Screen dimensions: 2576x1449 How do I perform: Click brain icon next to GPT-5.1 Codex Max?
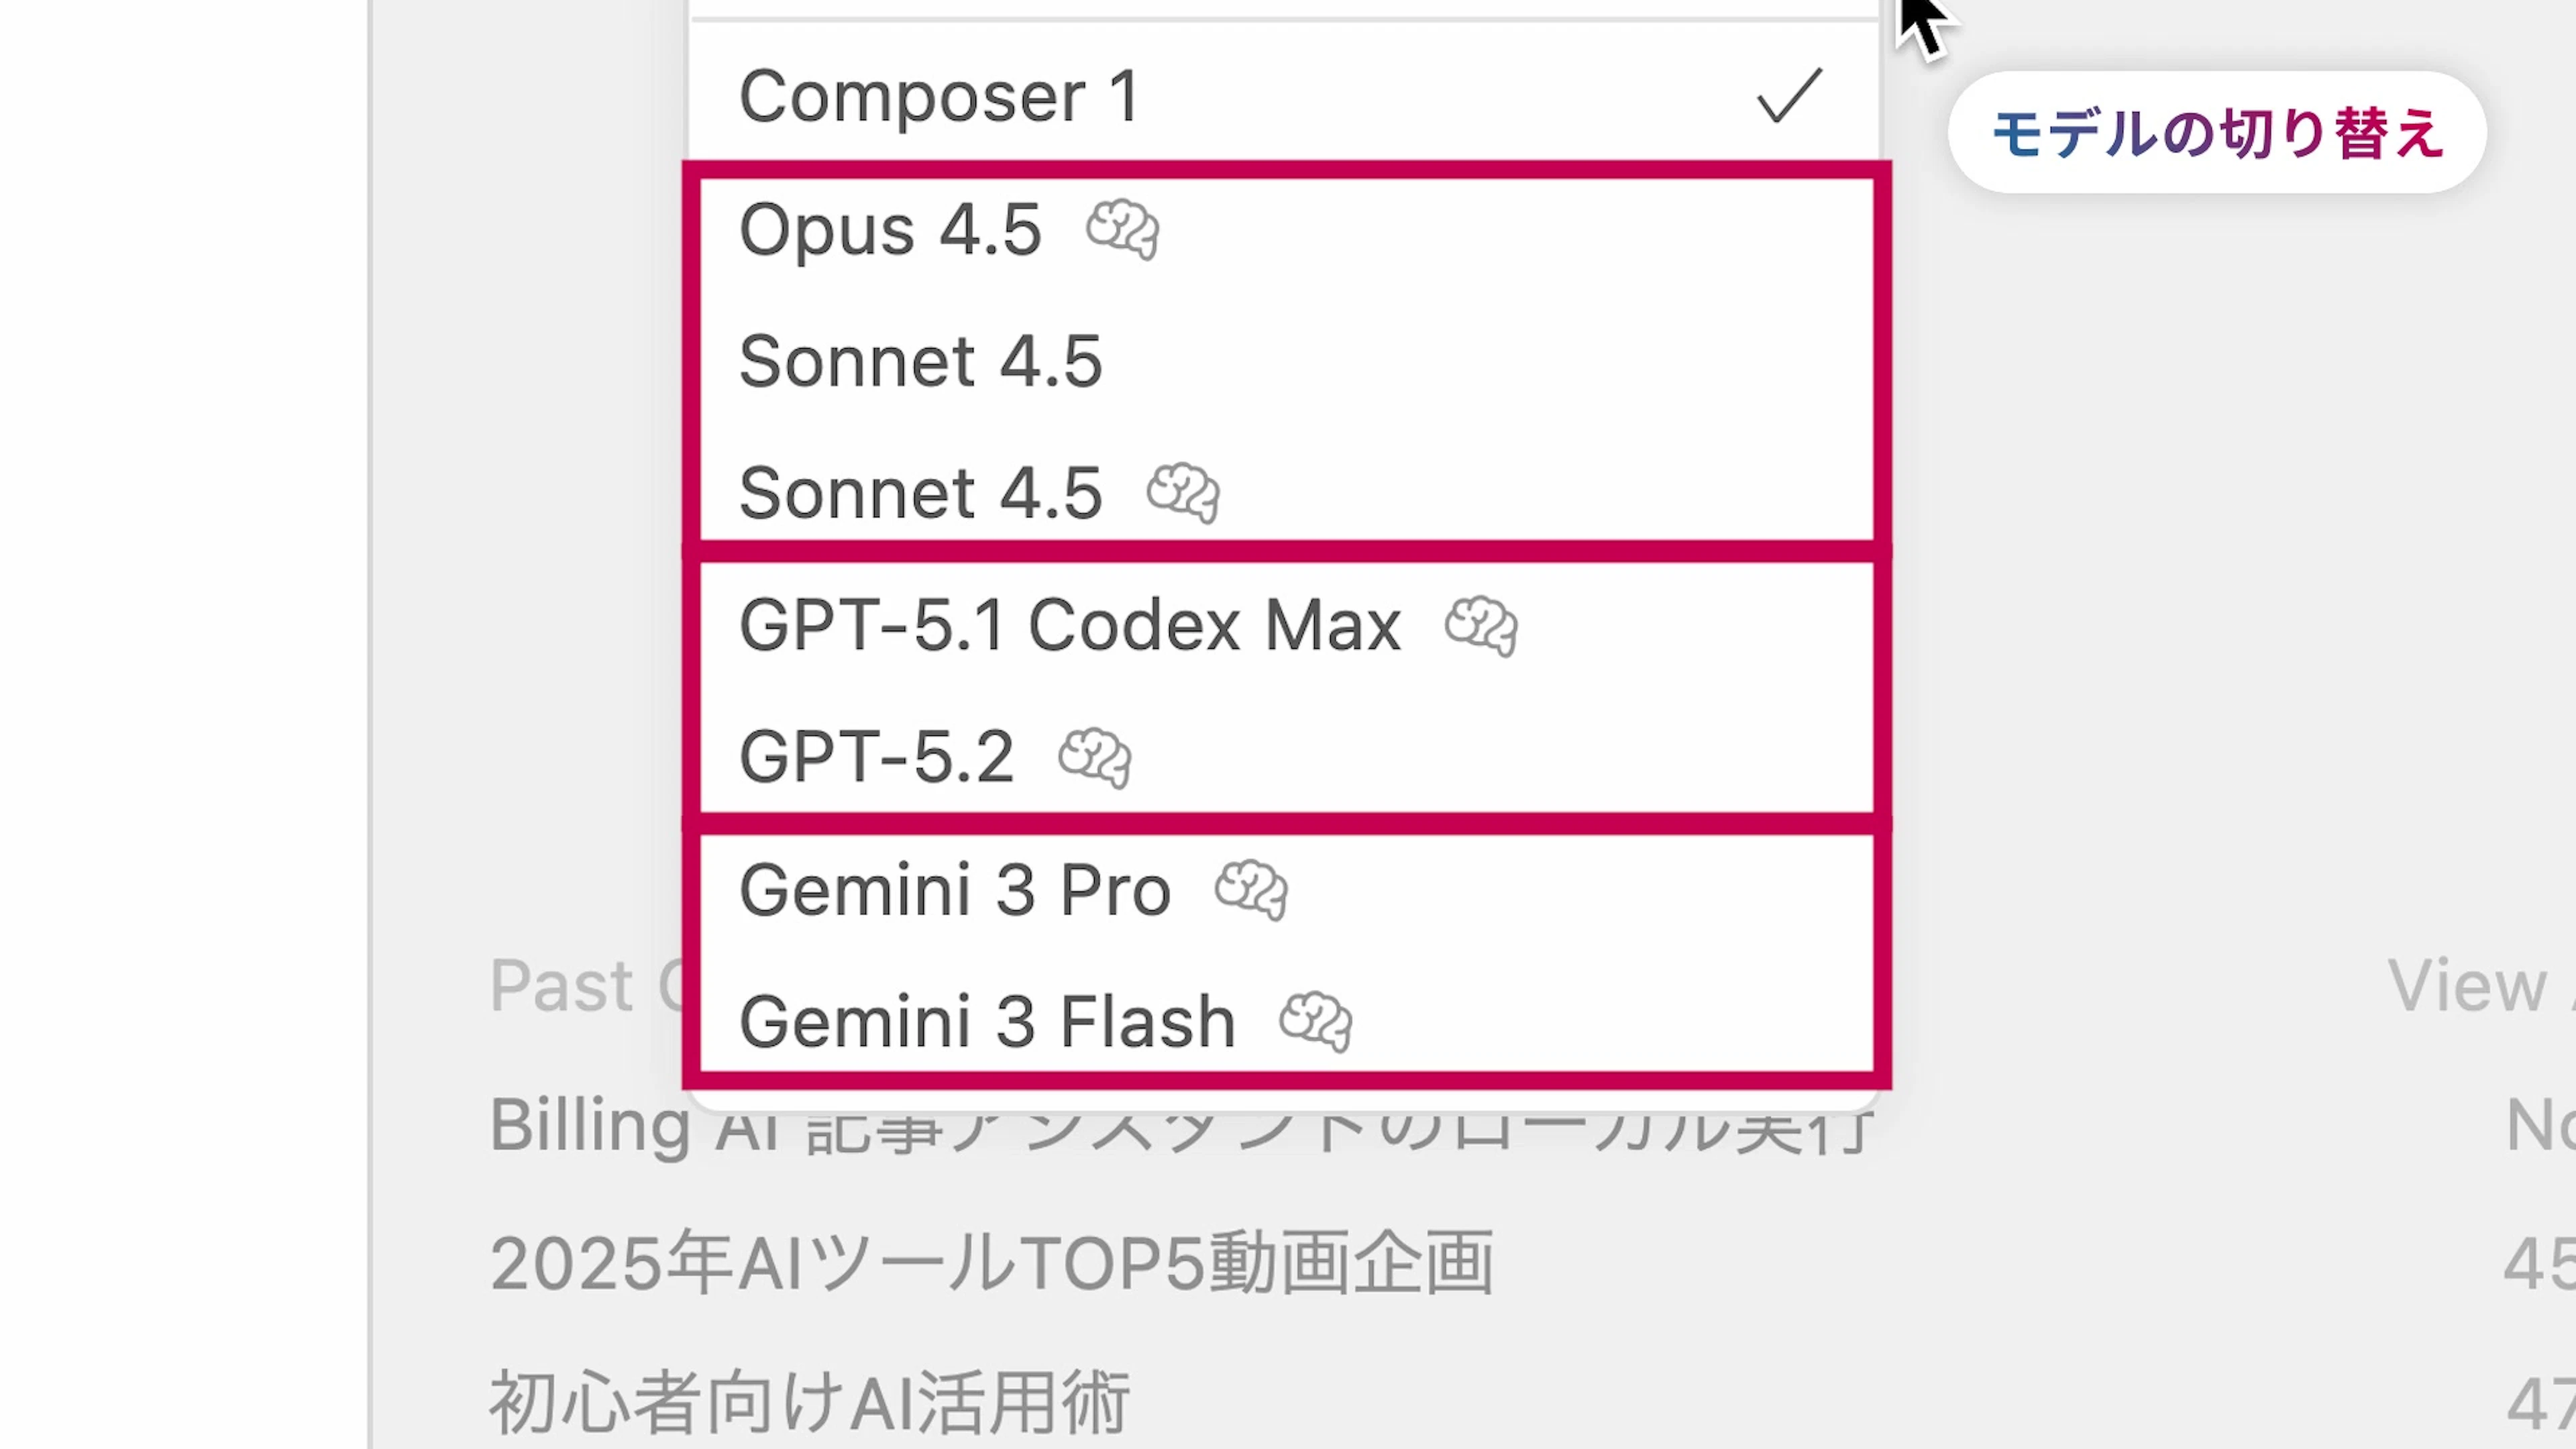1481,626
